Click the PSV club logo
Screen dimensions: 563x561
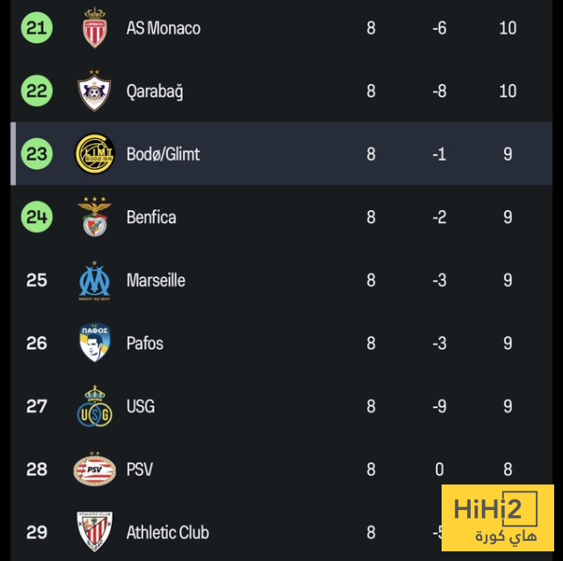point(94,470)
